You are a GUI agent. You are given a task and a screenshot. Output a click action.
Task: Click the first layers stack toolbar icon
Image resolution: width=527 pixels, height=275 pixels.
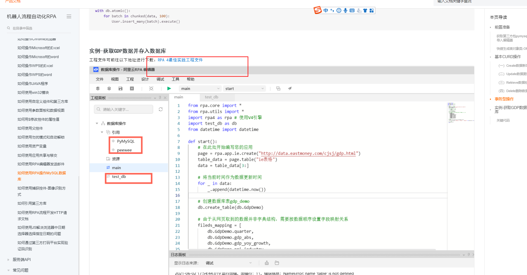98,88
